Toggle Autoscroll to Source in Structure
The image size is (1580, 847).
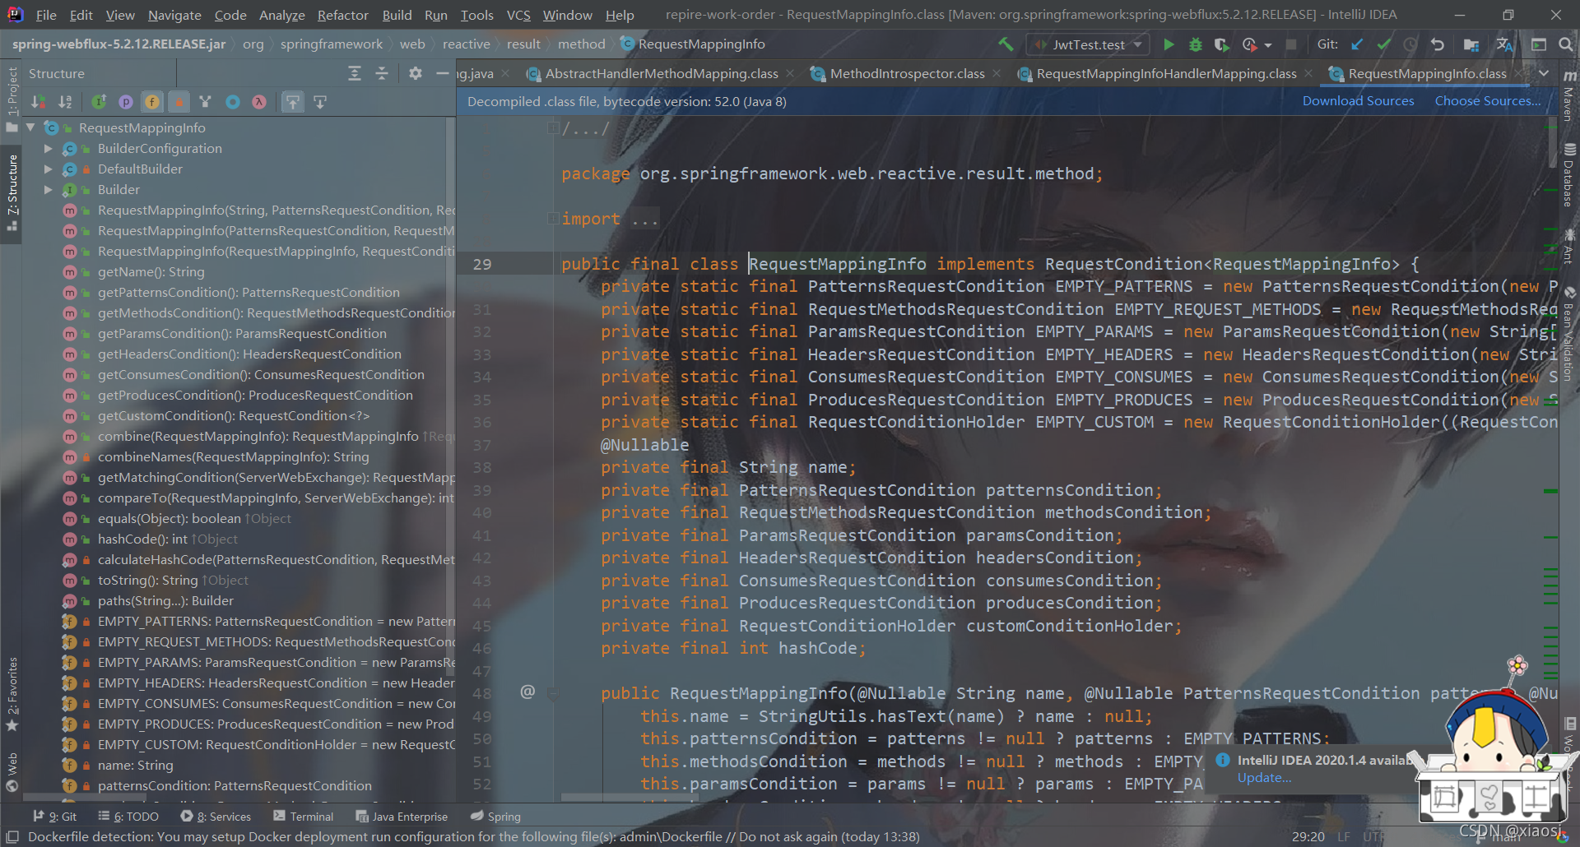coord(293,102)
